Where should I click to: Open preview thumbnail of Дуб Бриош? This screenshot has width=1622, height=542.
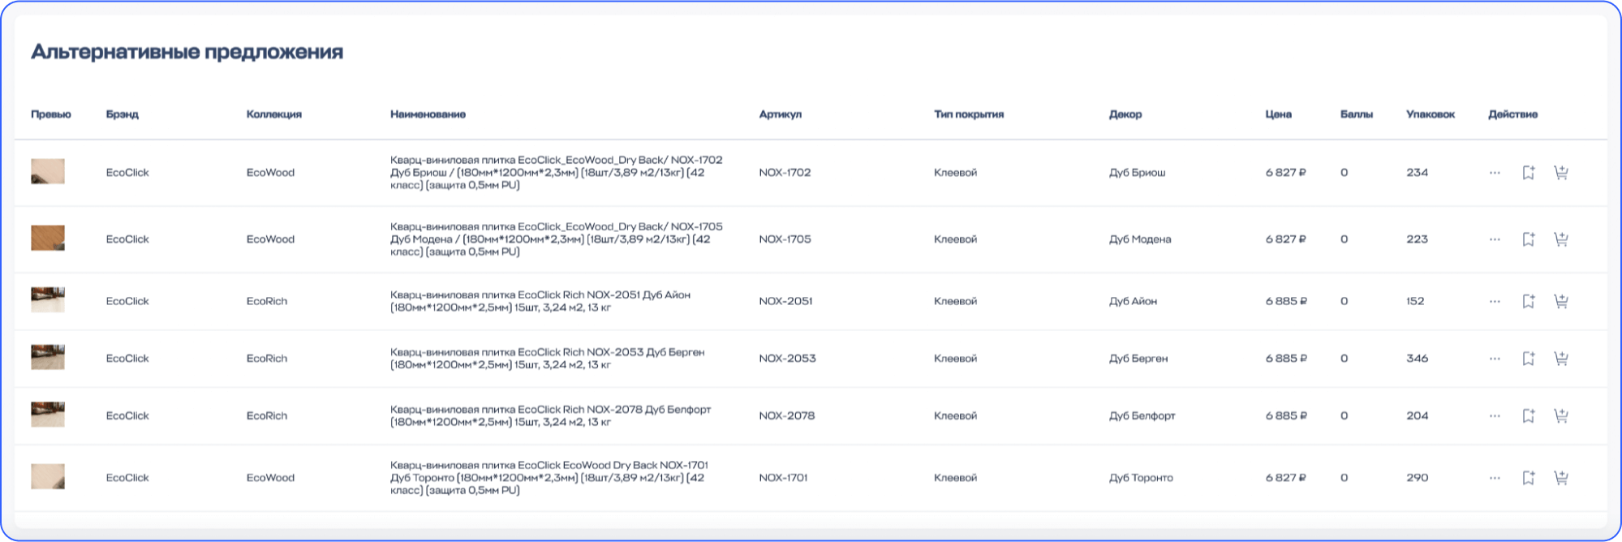(48, 172)
